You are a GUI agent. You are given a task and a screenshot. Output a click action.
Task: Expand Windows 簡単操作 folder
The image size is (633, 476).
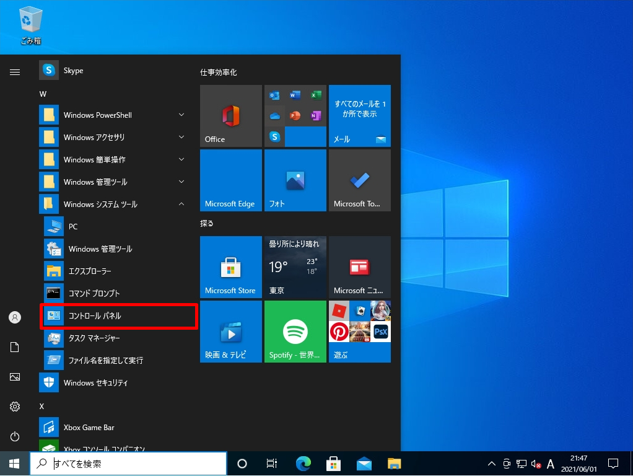click(x=114, y=160)
